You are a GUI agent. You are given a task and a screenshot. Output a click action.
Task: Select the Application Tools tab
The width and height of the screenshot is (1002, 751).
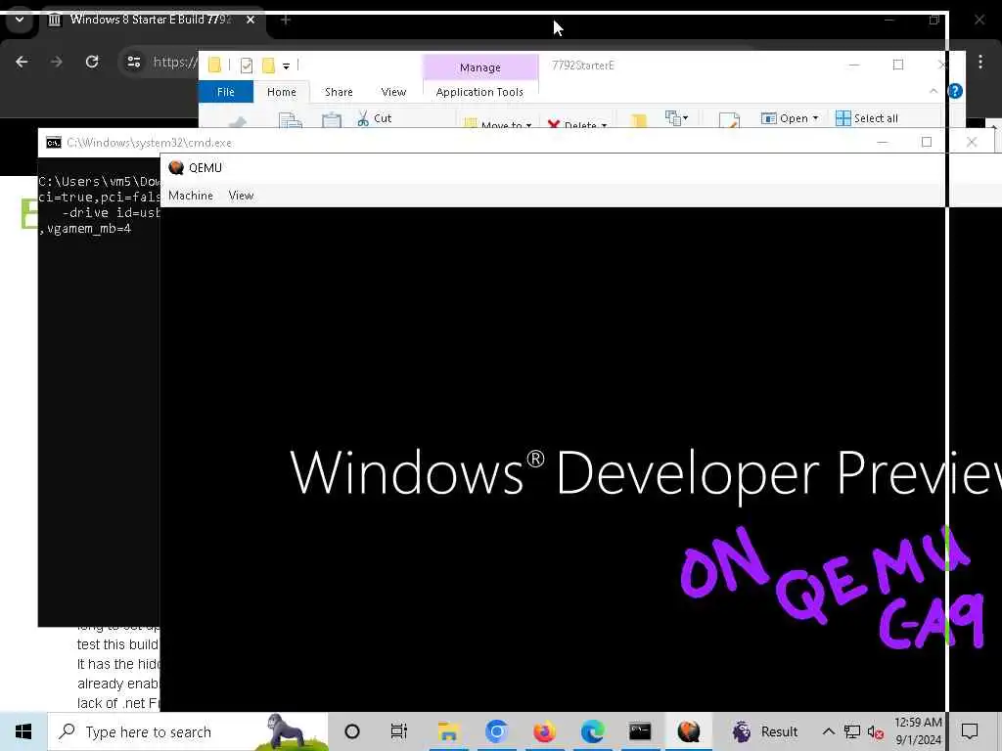479,92
